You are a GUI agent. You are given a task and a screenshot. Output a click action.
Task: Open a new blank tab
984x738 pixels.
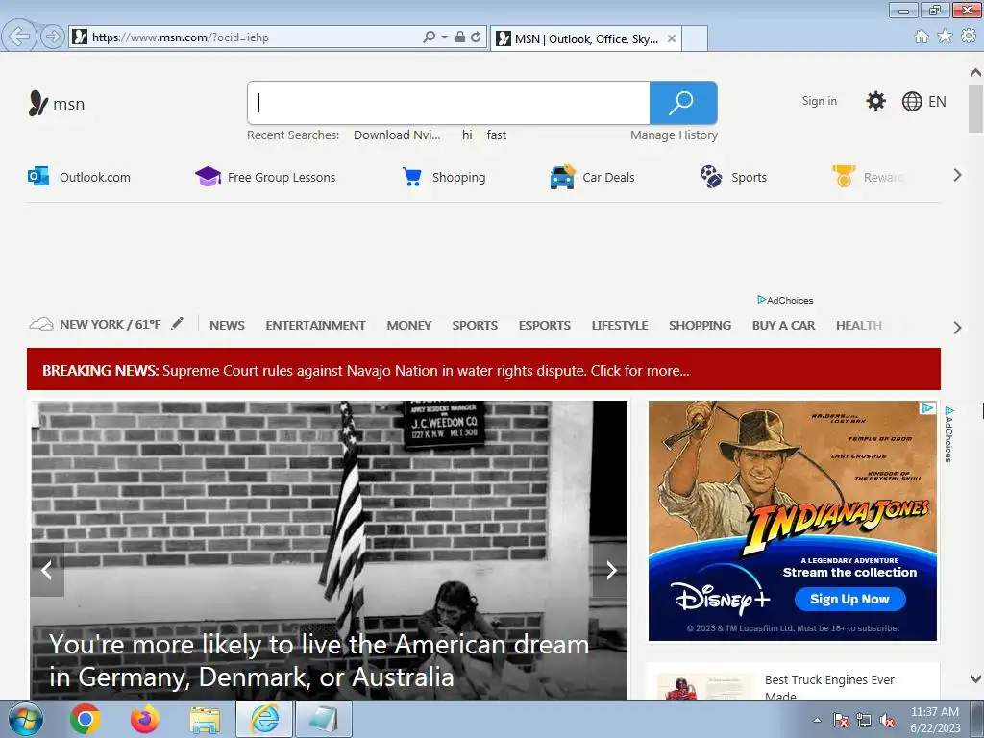[x=695, y=38]
